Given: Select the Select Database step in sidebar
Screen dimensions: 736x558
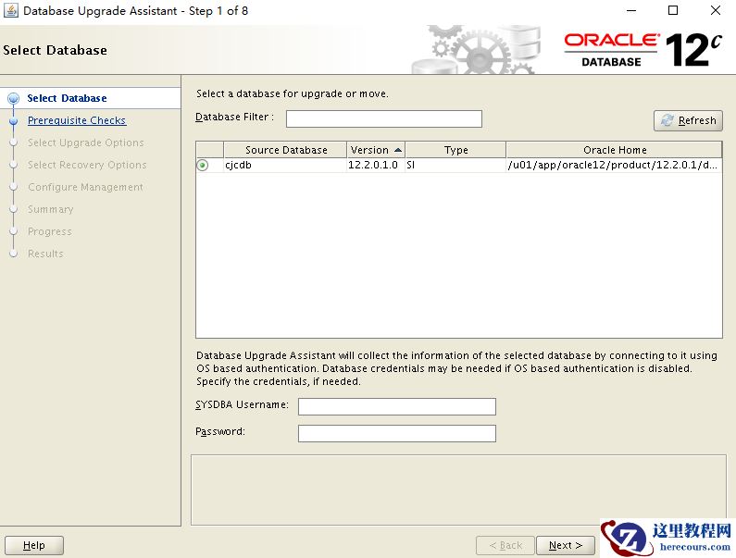Looking at the screenshot, I should point(67,98).
